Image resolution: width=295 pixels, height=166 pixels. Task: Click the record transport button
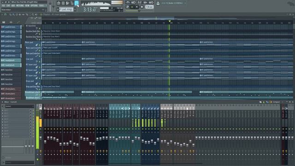pos(142,7)
